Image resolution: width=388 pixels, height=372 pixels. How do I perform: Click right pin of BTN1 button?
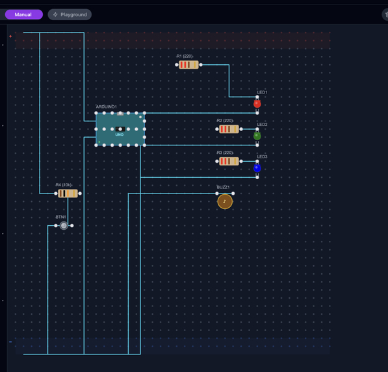click(71, 225)
